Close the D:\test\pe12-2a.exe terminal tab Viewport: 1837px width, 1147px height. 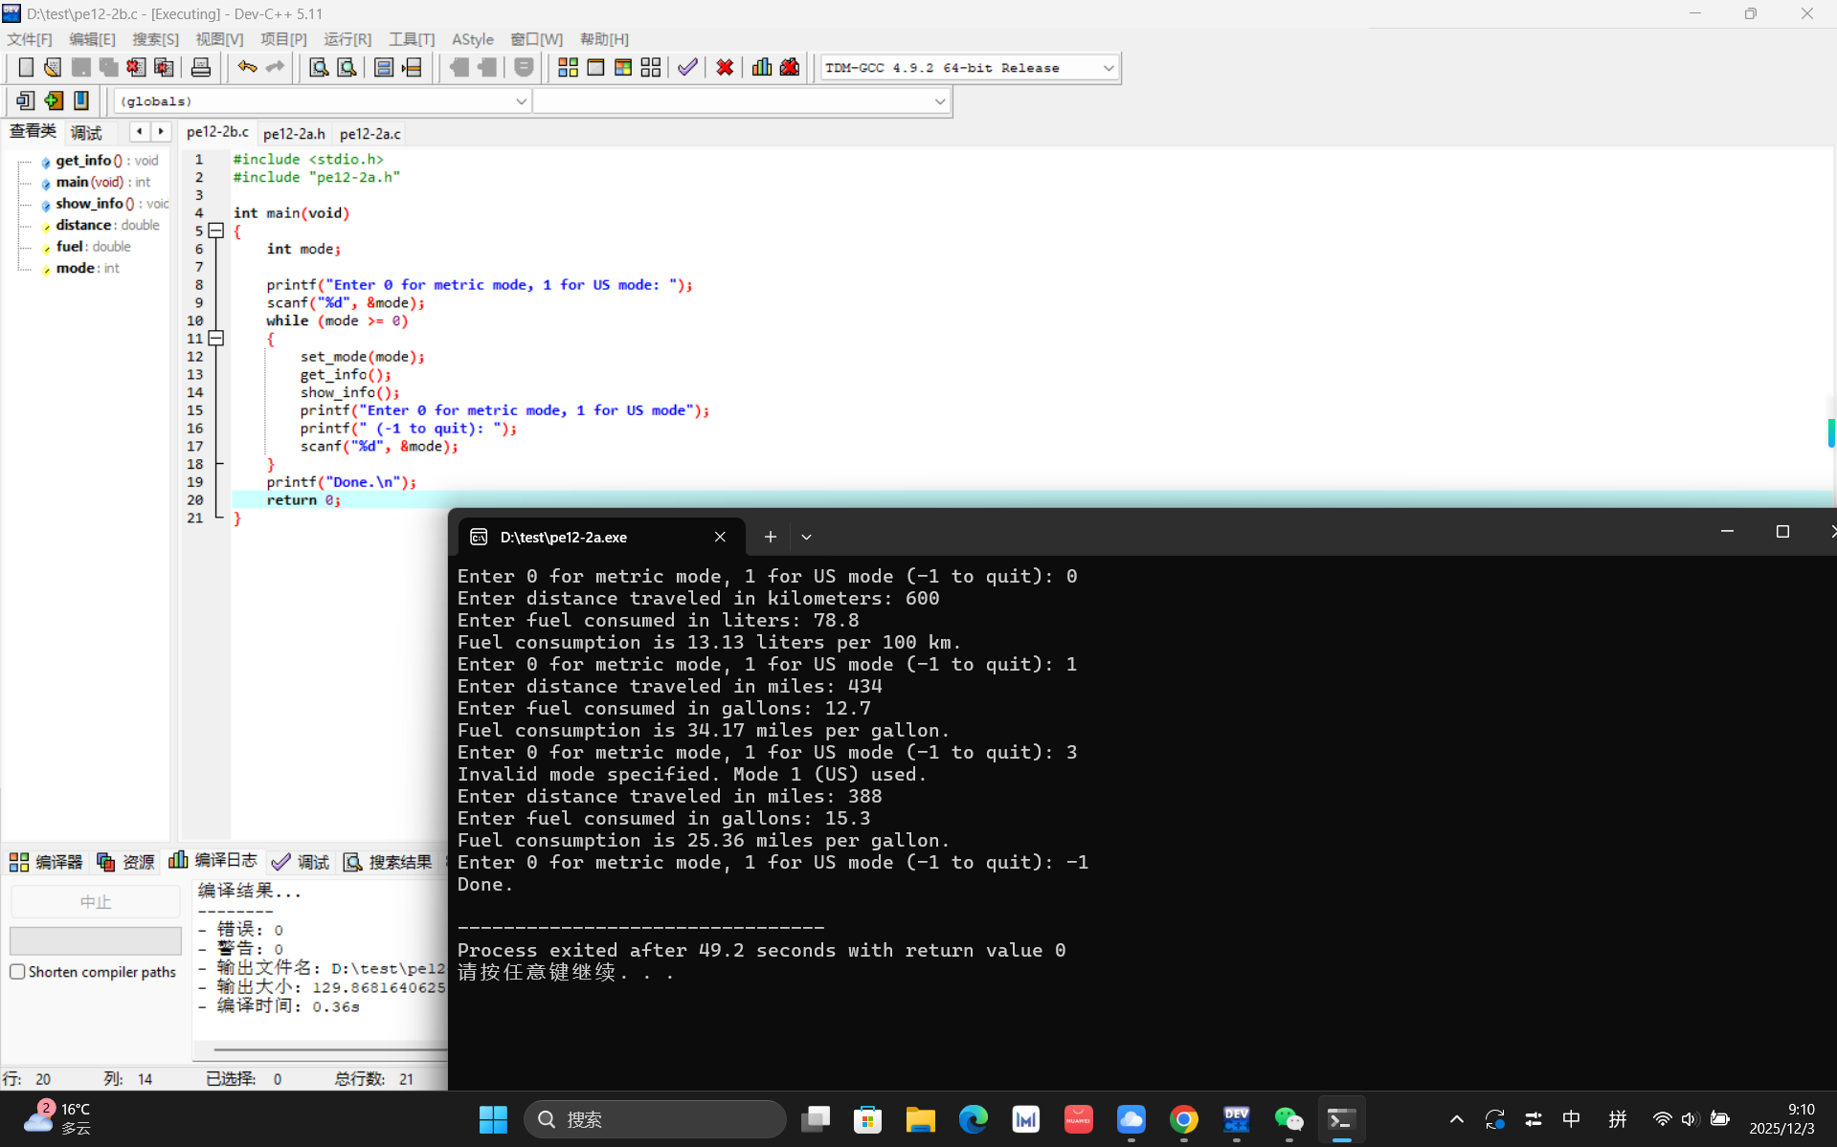point(720,538)
